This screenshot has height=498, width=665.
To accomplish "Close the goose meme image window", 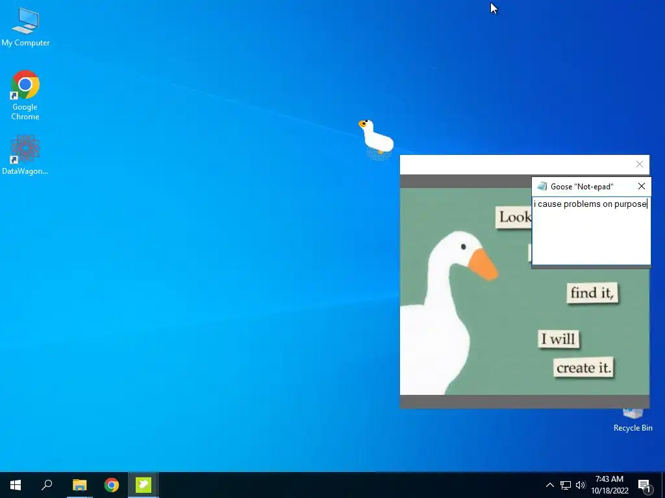I will click(640, 164).
